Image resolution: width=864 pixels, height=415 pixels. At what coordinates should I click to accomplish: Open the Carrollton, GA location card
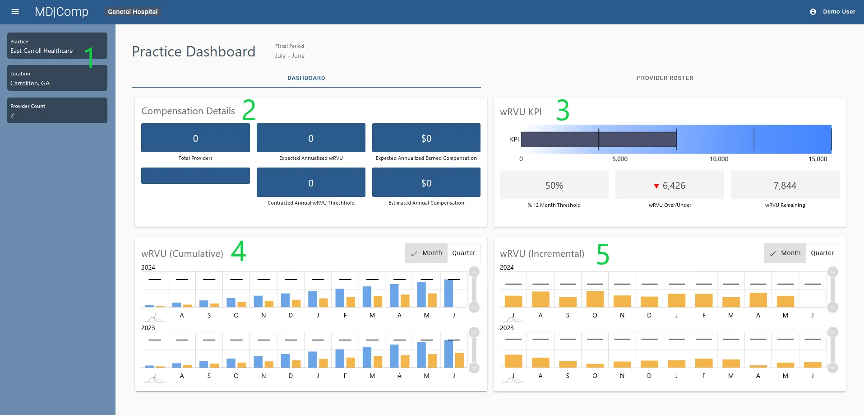57,78
